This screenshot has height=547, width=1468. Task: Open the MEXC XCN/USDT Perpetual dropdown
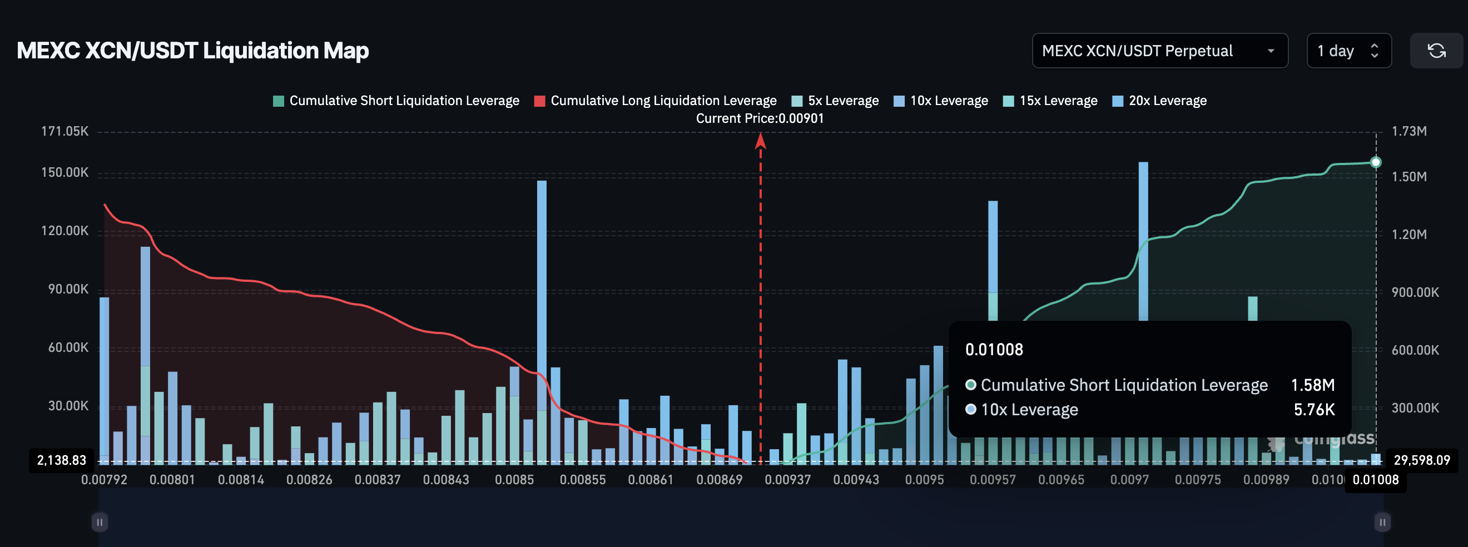[1160, 50]
